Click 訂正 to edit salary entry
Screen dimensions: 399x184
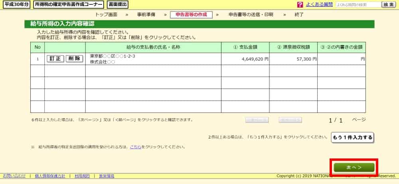55,59
